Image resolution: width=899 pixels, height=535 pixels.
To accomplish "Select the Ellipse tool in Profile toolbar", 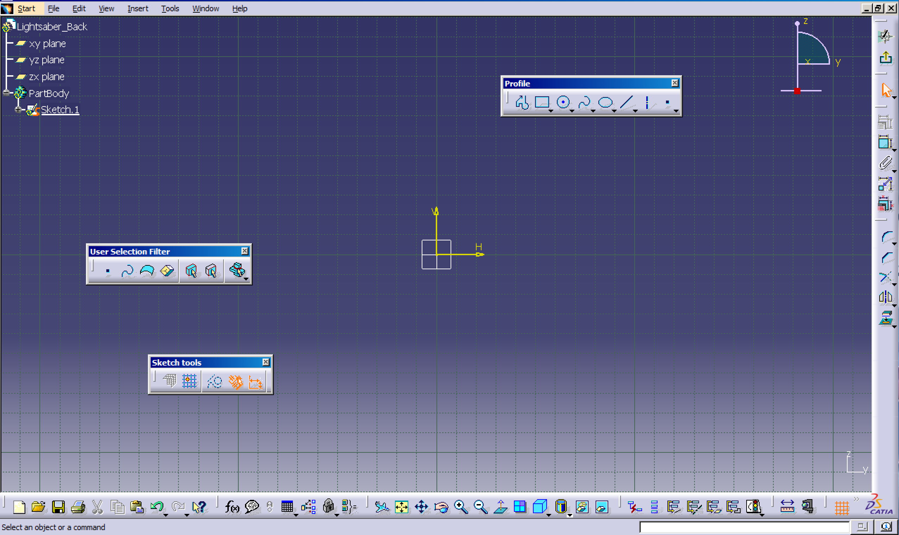I will tap(605, 102).
